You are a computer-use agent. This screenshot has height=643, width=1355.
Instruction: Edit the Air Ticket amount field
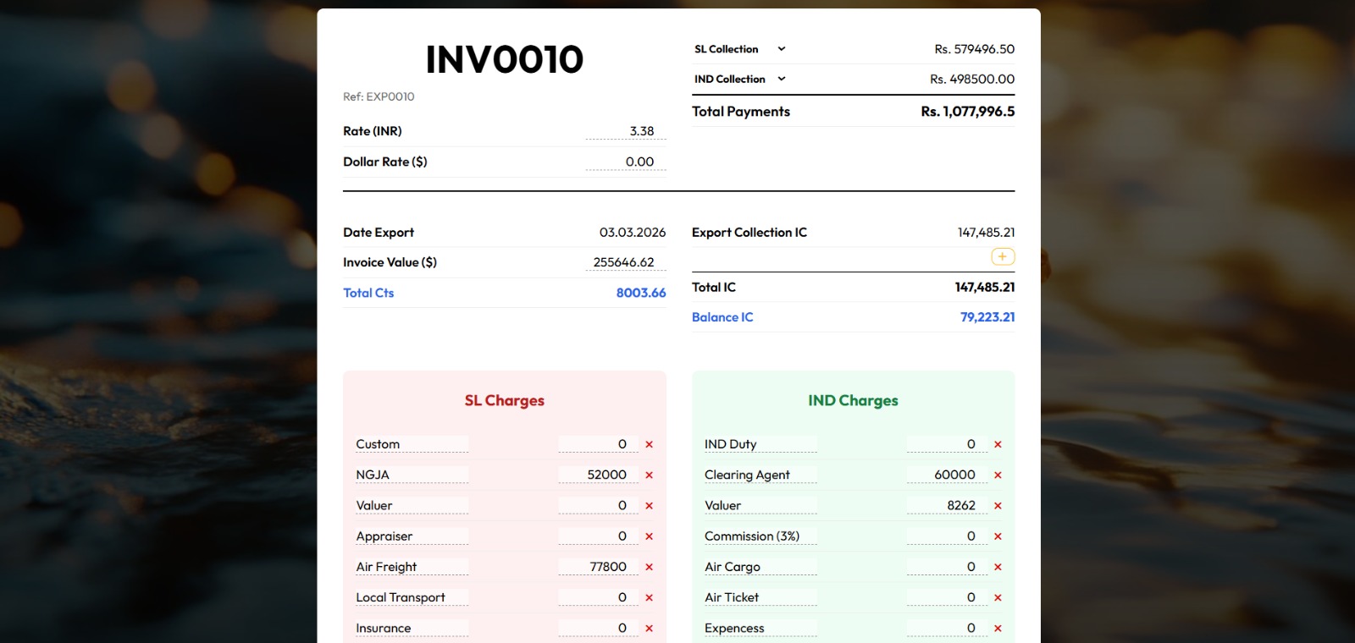point(947,597)
